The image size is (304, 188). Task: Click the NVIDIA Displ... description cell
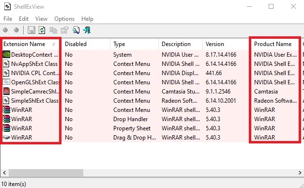[180, 73]
